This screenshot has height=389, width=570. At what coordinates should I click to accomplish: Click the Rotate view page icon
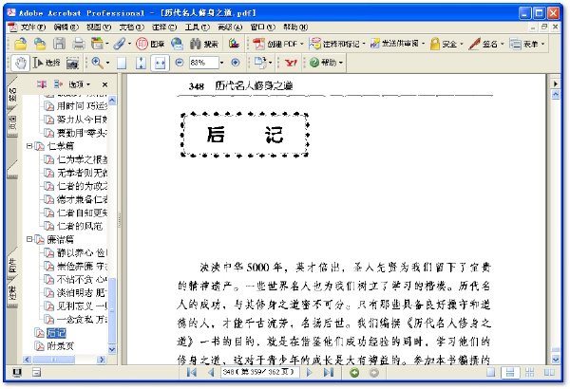260,63
